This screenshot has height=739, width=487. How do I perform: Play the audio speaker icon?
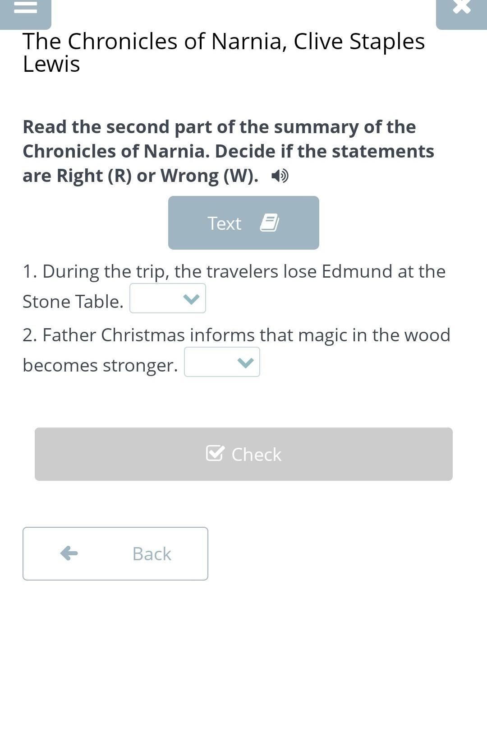[x=280, y=176]
